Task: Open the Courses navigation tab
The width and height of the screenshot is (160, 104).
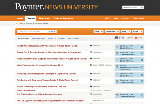Action: tap(31, 19)
